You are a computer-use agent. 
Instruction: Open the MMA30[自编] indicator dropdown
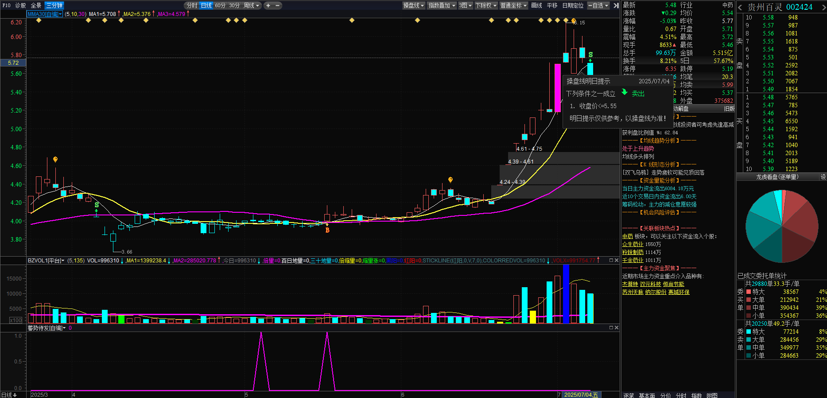pyautogui.click(x=45, y=14)
